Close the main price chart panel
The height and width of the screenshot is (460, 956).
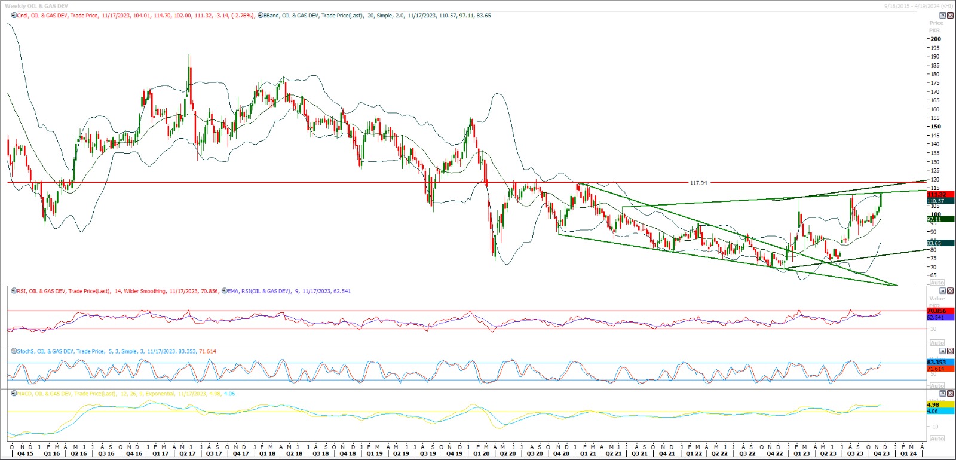950,15
